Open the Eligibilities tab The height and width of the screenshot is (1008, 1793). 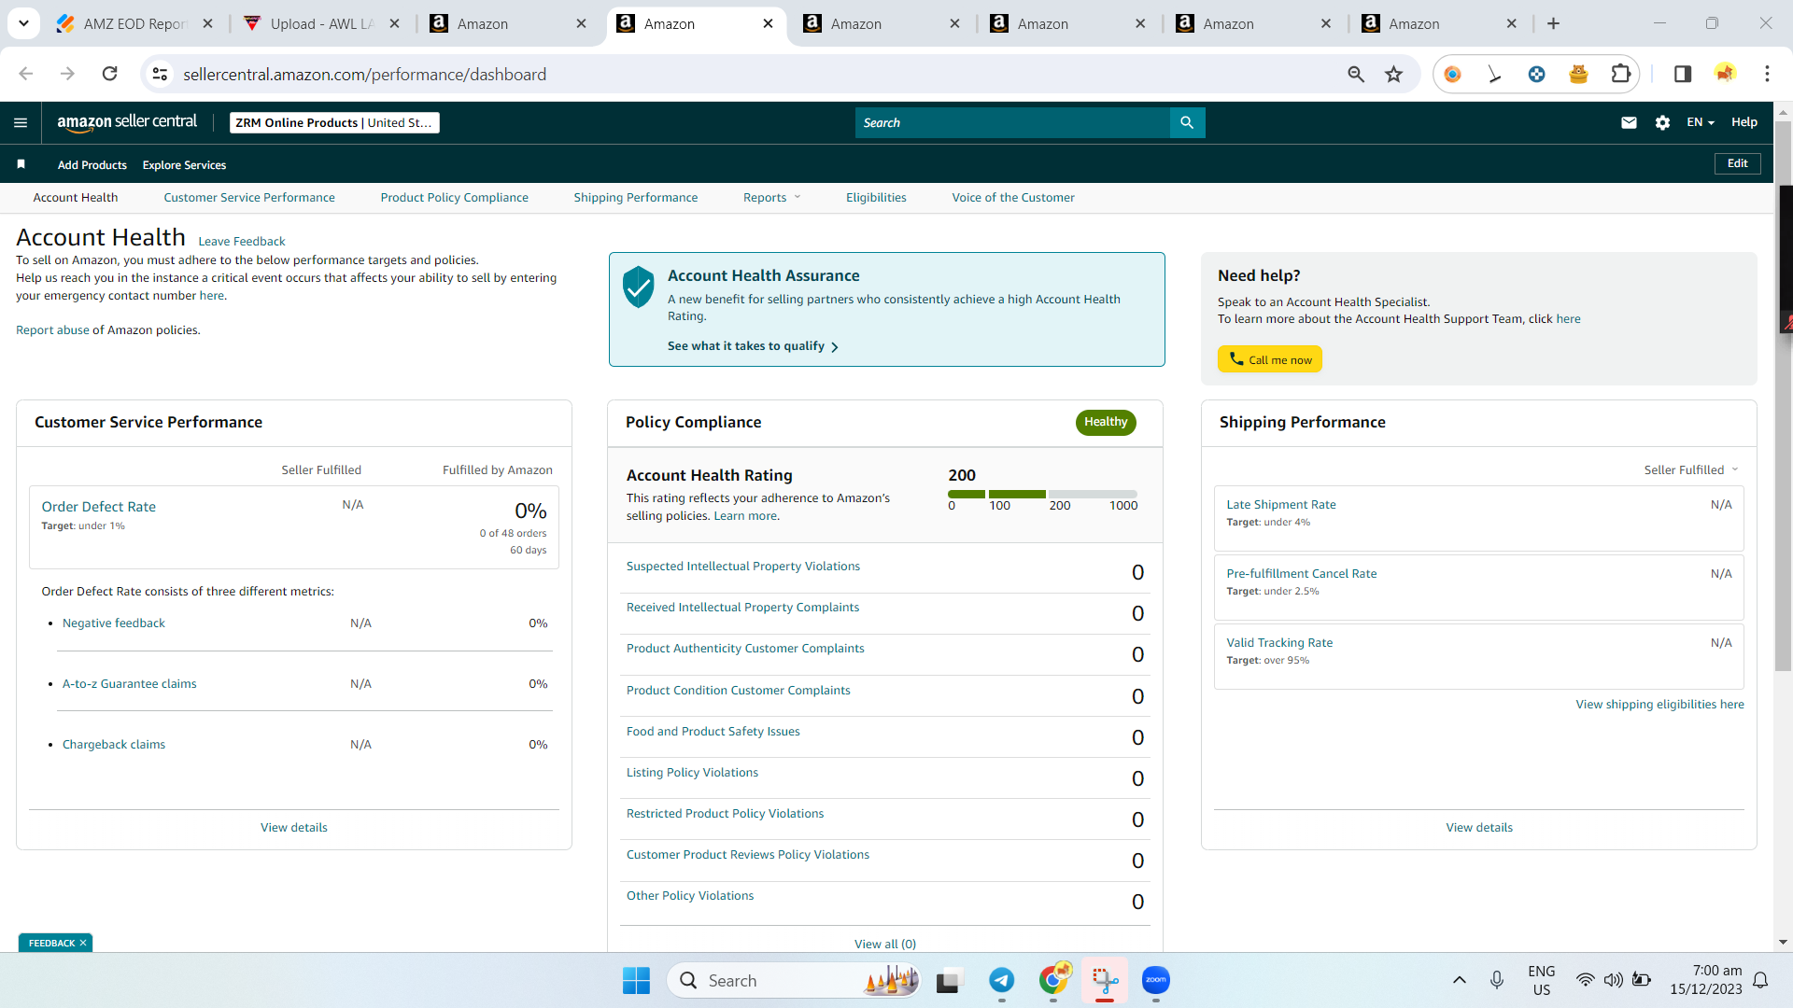coord(876,198)
